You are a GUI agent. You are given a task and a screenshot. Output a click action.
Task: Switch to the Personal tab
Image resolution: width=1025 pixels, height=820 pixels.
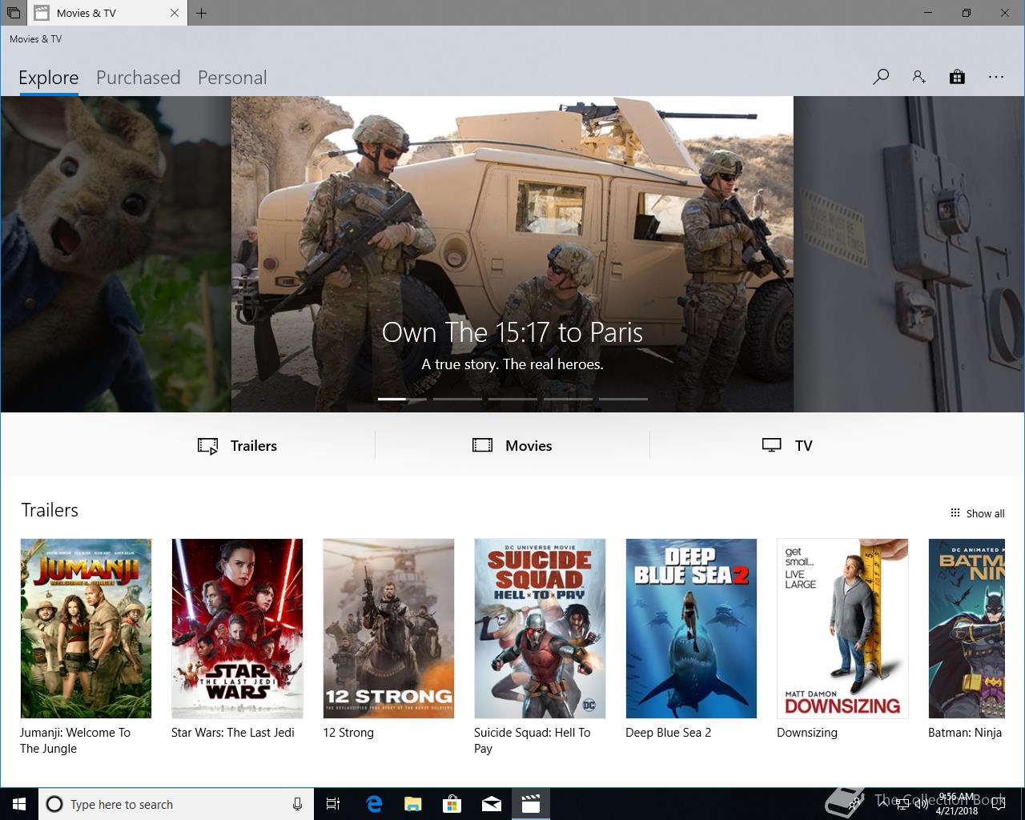tap(232, 78)
